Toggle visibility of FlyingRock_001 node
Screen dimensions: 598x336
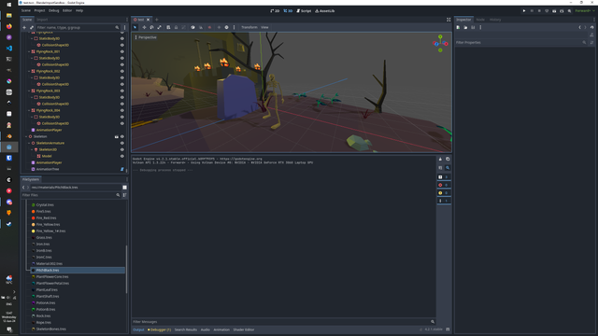(122, 51)
